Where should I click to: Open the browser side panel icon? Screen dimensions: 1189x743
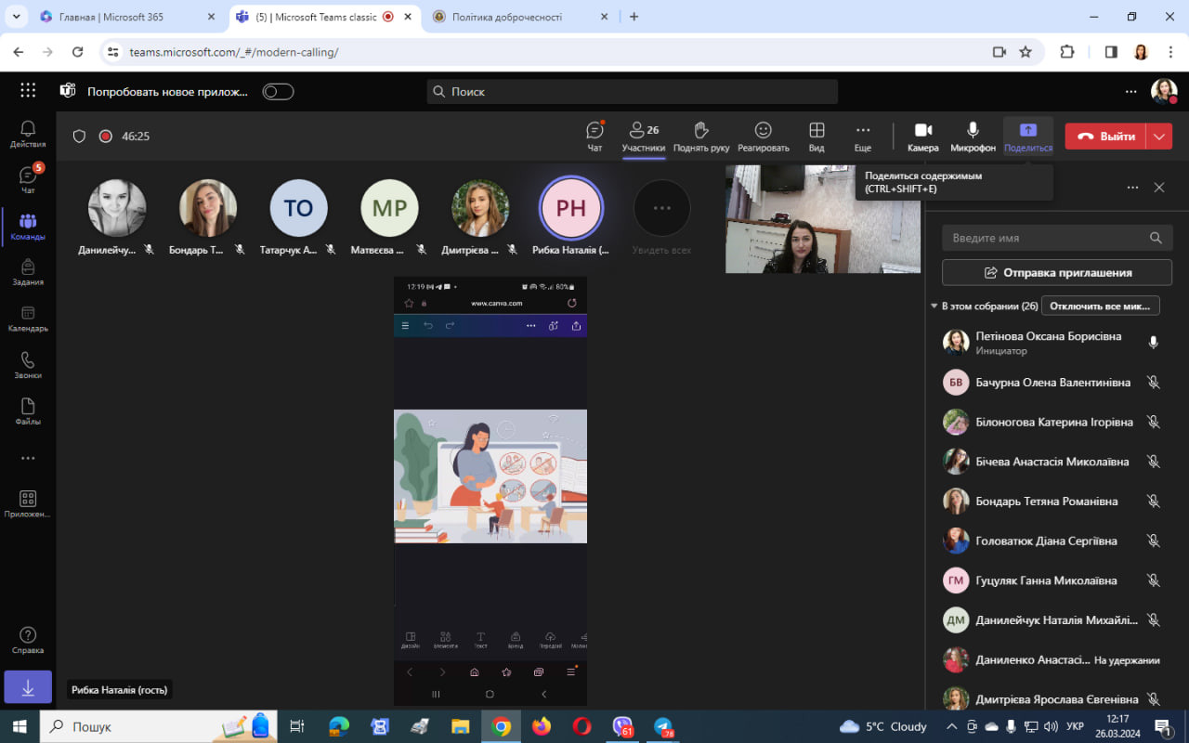point(1111,52)
